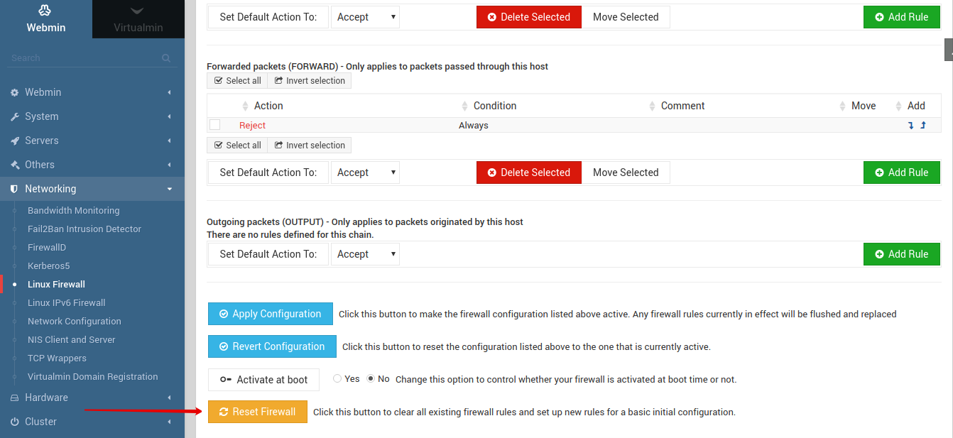Click the System wrench icon in sidebar
Screen dimensions: 953x438
14,117
